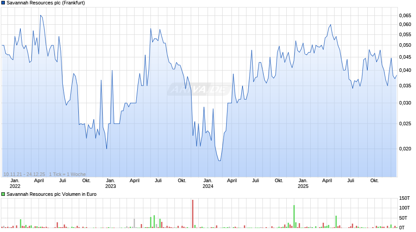Click the 'Jan. 2022' time axis label
Viewport: 416px width, 232px height.
[x=15, y=183]
